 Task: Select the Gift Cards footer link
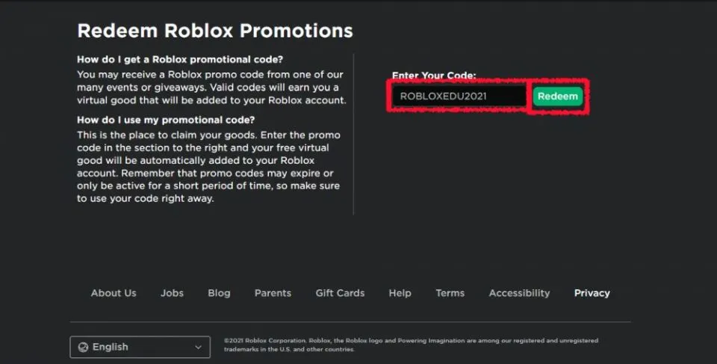coord(340,293)
